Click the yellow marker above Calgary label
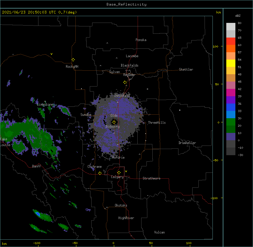Image resolution: width=253 pixels, height=247 pixels. [x=119, y=173]
